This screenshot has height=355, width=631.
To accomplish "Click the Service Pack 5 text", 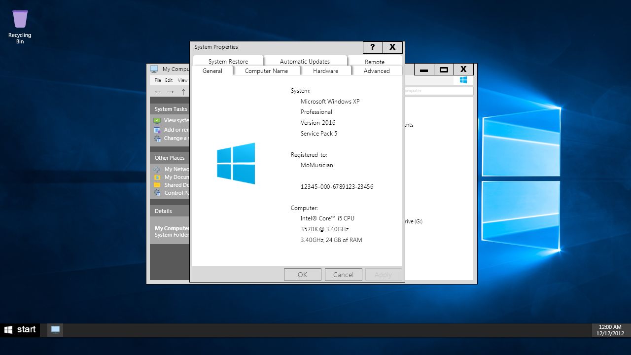I will (319, 134).
